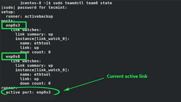
Task: Click 'link: up' line under enp0s3
Action: click(30, 48)
